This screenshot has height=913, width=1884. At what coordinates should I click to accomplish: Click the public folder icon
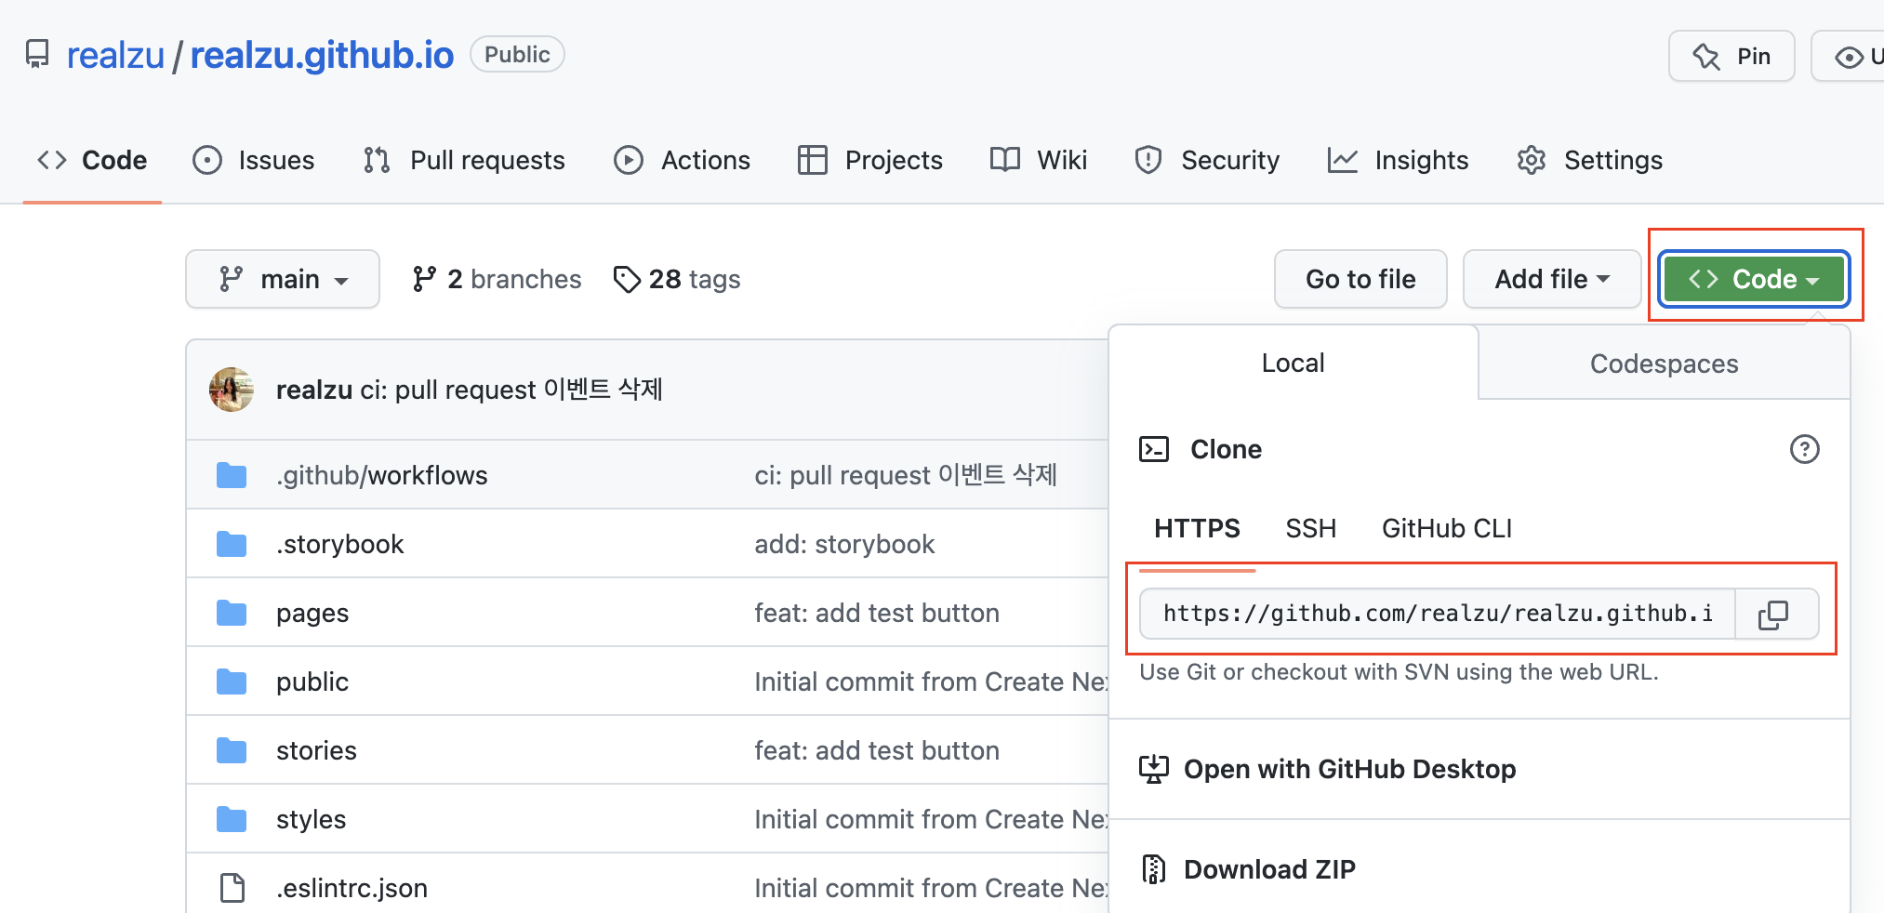point(232,681)
